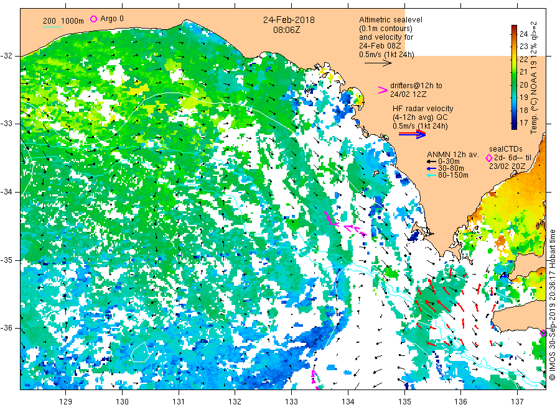Click the sealCTDs legend heading
Viewport: 560px width, 410px height.
click(506, 149)
